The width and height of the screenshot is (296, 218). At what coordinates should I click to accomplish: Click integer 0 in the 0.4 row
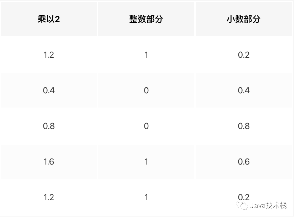146,90
